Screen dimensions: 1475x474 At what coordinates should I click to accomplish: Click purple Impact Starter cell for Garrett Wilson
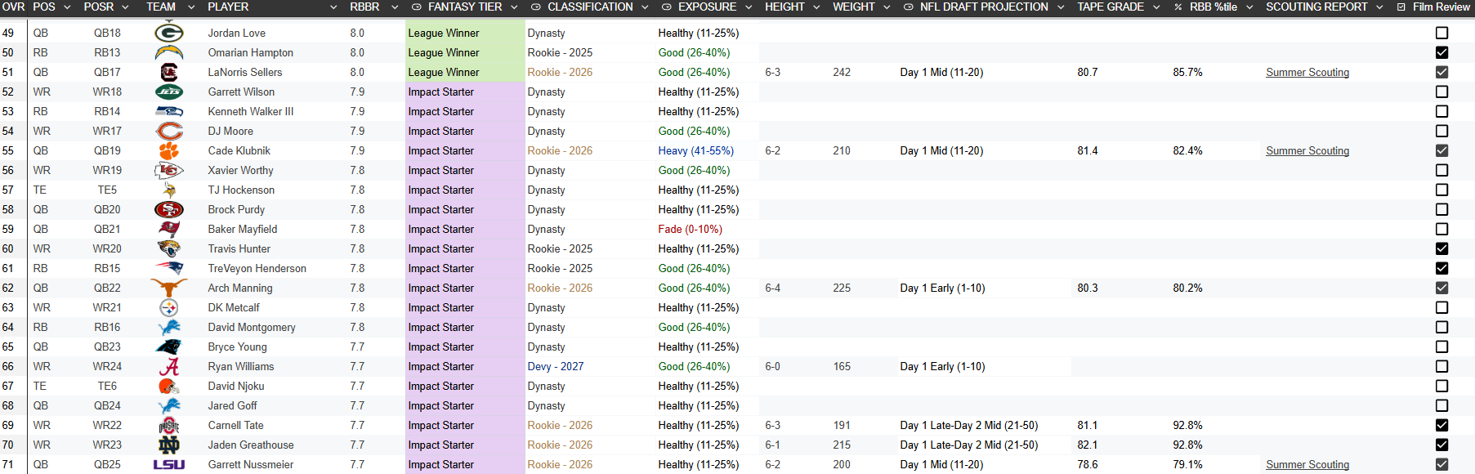(x=465, y=92)
